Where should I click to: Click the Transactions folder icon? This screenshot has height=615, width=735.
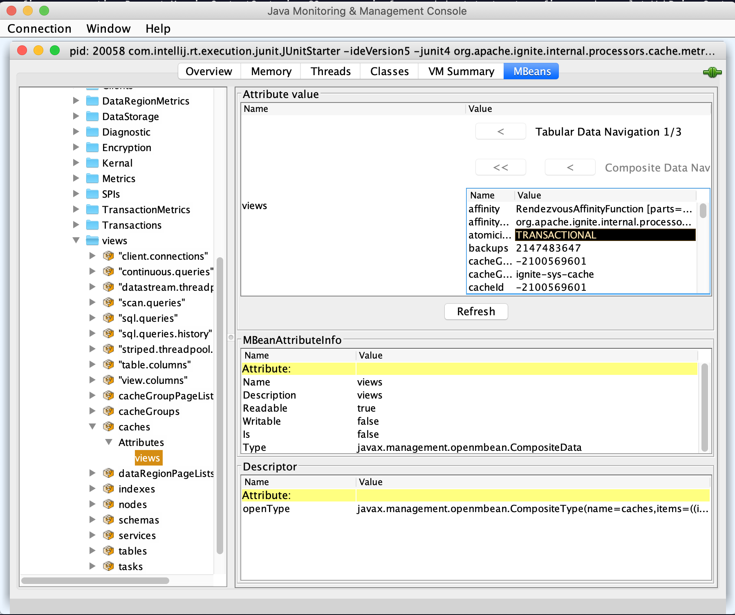pyautogui.click(x=92, y=225)
